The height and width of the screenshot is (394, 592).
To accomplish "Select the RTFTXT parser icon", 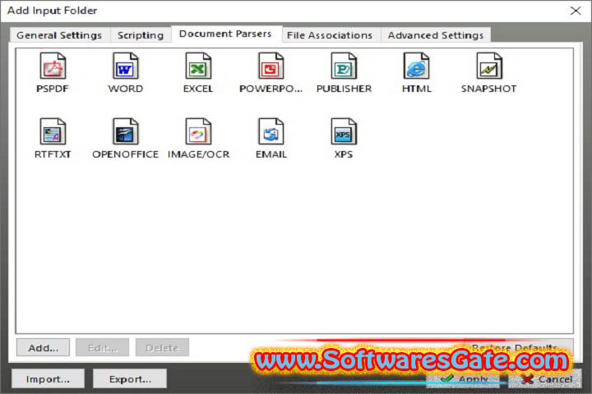I will (53, 131).
